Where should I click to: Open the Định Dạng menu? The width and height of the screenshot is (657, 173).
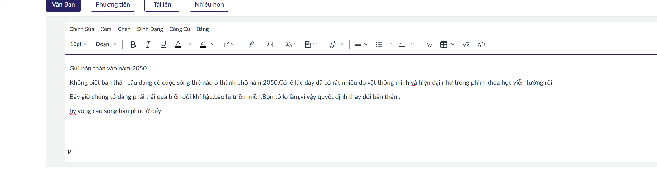point(150,29)
